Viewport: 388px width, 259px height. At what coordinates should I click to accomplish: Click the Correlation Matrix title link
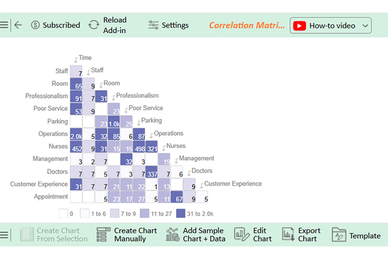tap(247, 25)
